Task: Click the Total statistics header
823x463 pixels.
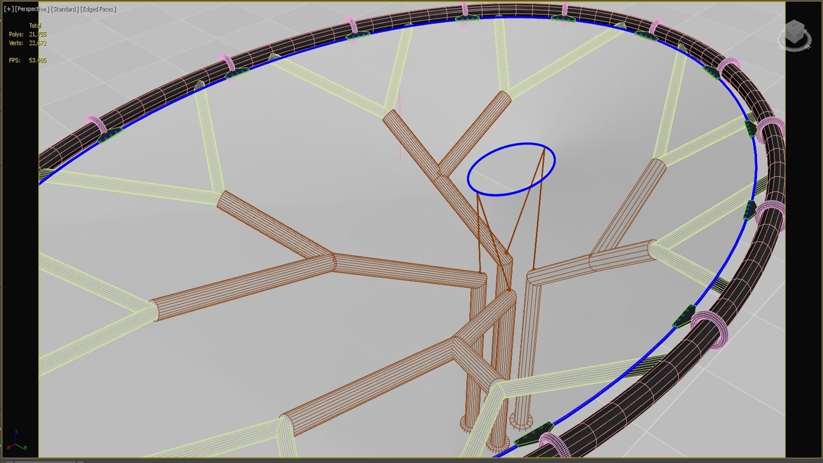Action: pyautogui.click(x=35, y=26)
